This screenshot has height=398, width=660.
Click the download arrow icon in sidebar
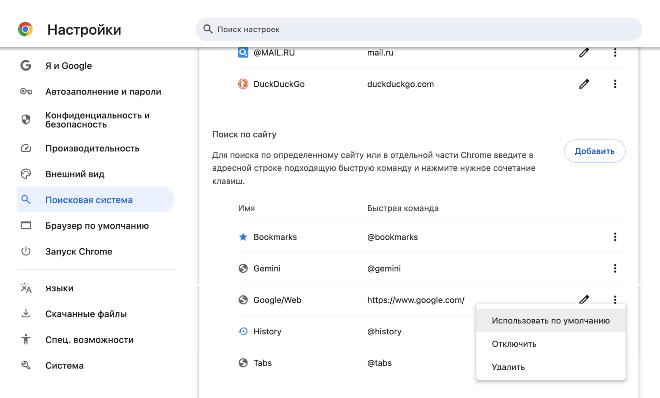[26, 313]
